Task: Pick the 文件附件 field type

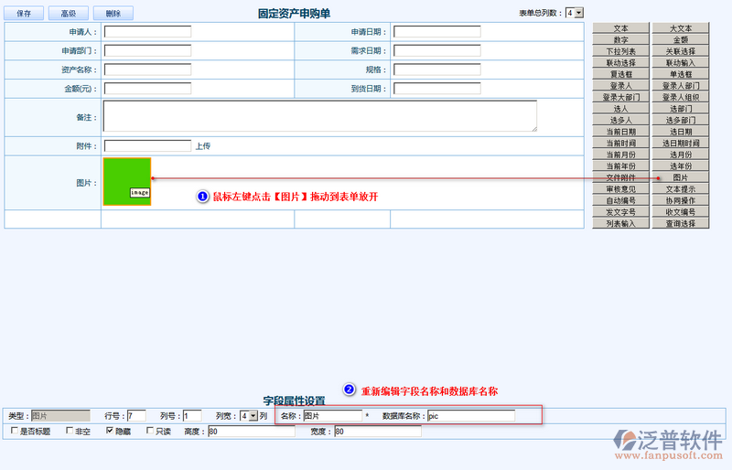Action: coord(620,177)
